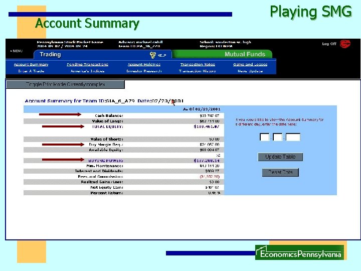Screen dimensions: 361x271
Task: Select the Available Equity label
Action: pos(106,150)
